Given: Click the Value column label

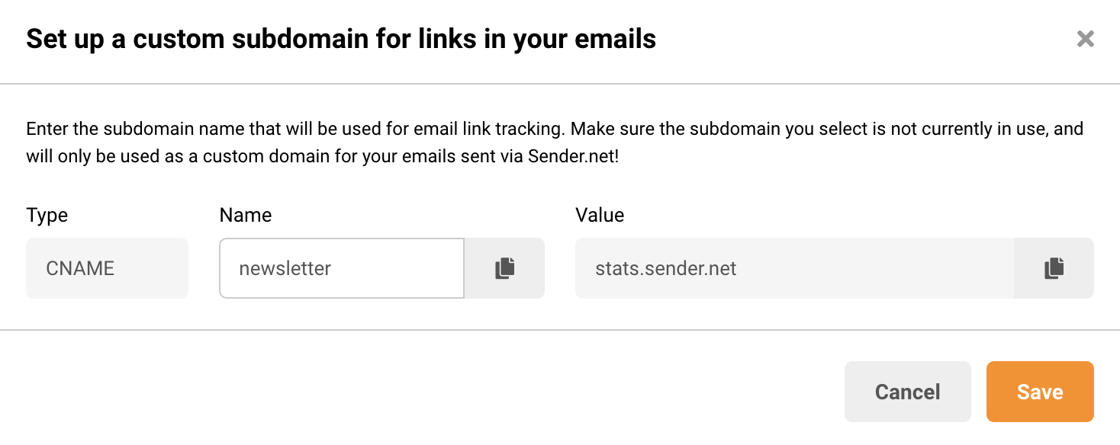Looking at the screenshot, I should coord(599,216).
